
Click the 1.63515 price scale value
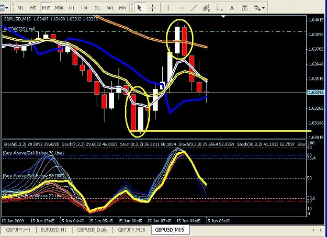point(316,78)
